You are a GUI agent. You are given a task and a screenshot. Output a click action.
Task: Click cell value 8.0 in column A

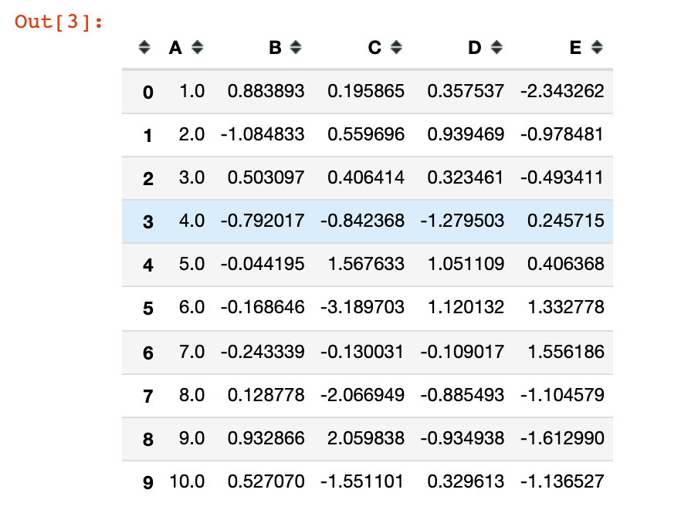coord(191,395)
